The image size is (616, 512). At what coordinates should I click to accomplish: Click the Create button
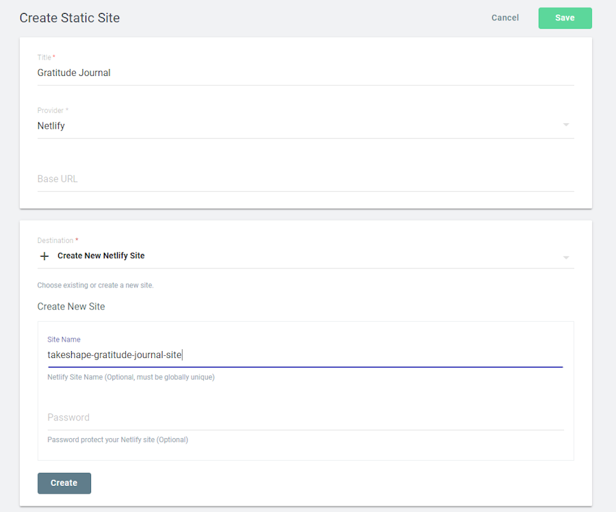click(64, 483)
